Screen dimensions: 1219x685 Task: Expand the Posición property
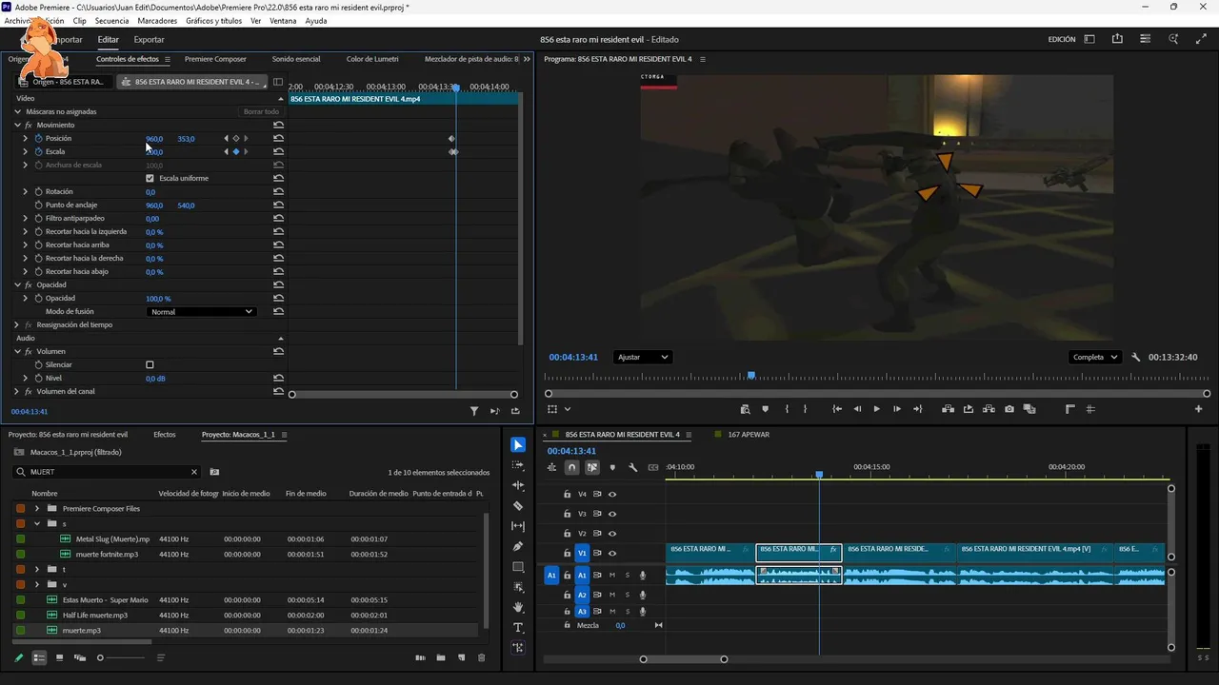[26, 139]
